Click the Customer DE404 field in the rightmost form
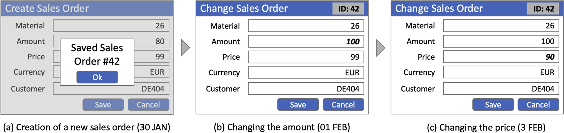 [501, 89]
